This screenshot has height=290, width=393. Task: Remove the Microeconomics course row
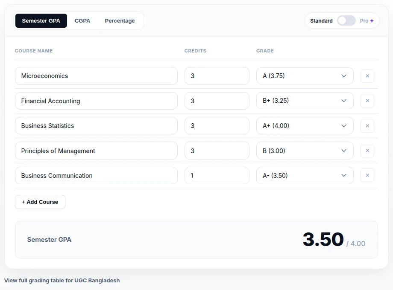point(367,76)
